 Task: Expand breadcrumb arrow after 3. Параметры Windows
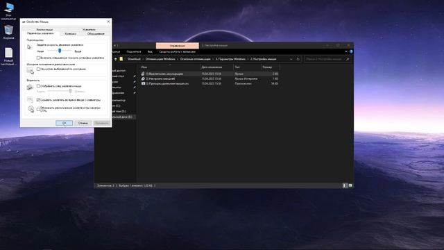pyautogui.click(x=248, y=59)
